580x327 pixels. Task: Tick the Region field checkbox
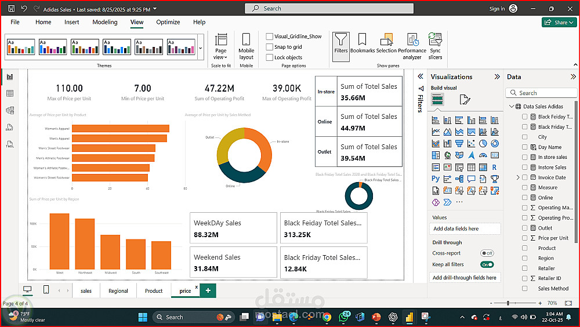524,258
